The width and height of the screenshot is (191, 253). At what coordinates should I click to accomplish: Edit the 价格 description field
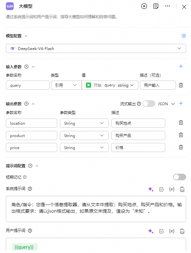(138, 147)
